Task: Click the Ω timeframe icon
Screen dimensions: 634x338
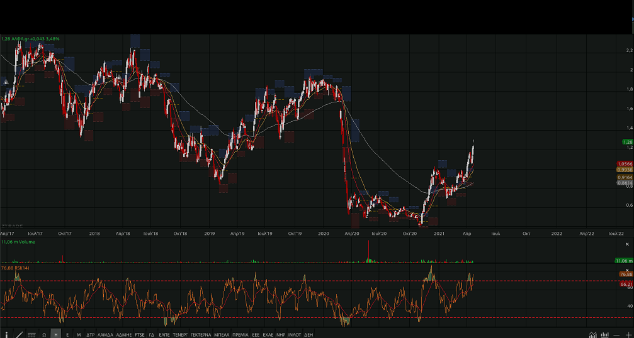Action: tap(44, 335)
